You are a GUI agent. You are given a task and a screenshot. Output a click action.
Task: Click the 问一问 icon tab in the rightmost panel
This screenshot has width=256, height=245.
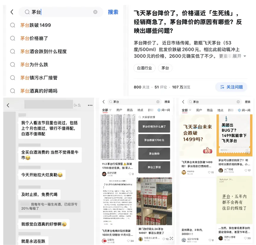pyautogui.click(x=244, y=110)
